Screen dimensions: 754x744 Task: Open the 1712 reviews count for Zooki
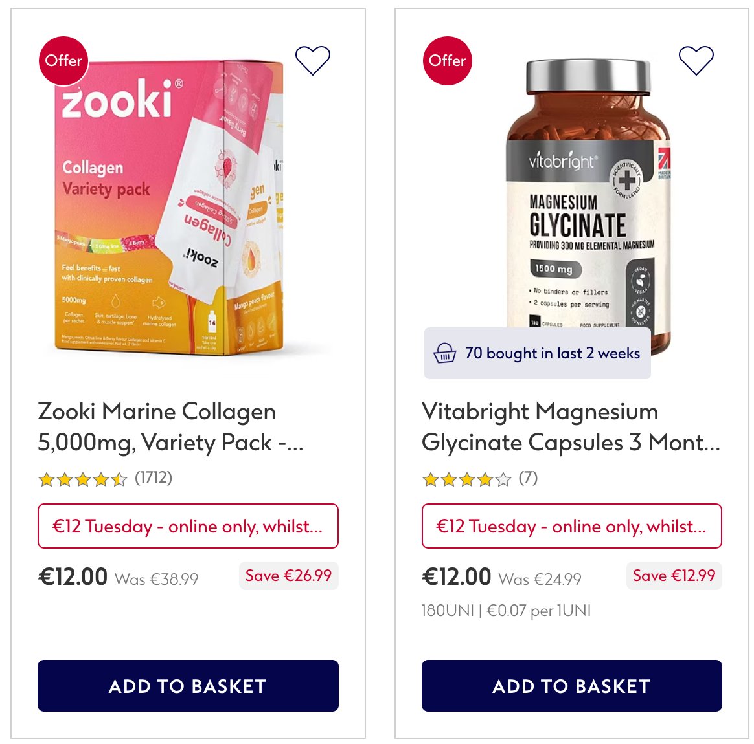154,478
